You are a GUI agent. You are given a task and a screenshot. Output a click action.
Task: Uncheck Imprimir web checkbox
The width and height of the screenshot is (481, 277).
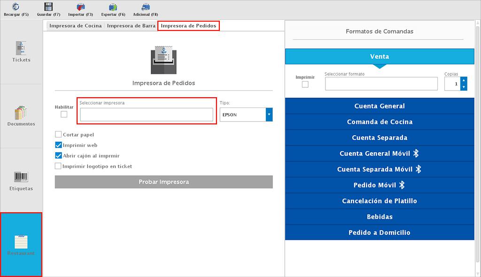(x=58, y=145)
